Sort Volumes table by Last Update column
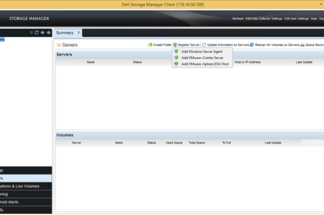Screen dimensions: 324x216 point(272,143)
